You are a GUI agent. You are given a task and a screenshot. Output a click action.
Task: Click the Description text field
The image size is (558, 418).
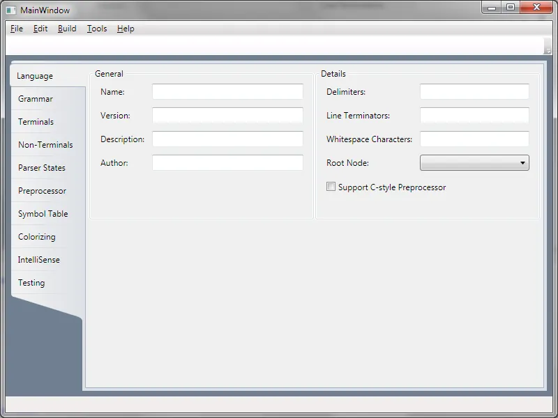pyautogui.click(x=228, y=139)
